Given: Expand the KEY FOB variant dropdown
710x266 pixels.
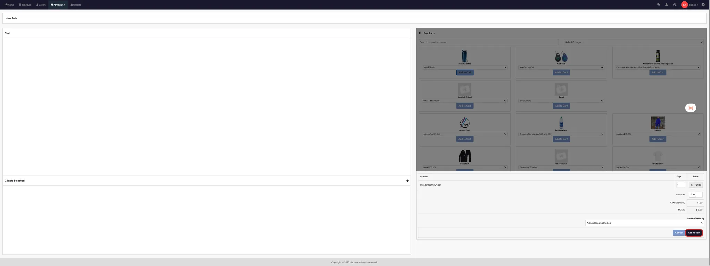Looking at the screenshot, I should pos(561,67).
